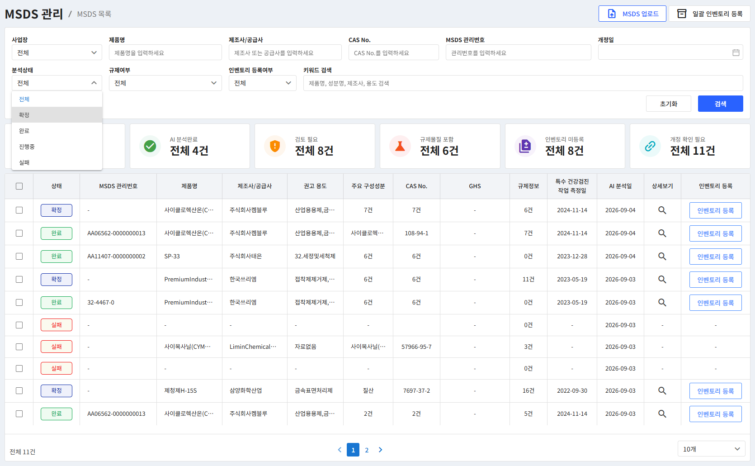Check the row for 제청제H-15S
This screenshot has width=755, height=466.
pyautogui.click(x=19, y=390)
